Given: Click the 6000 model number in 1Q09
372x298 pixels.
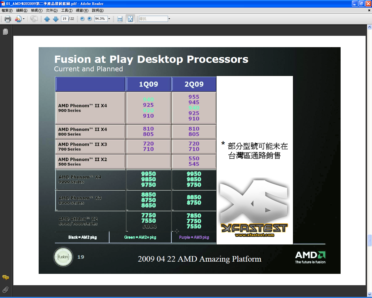Looking at the screenshot, I should point(149,226).
